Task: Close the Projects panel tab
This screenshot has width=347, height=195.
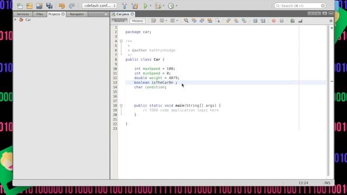Action: tap(63, 14)
